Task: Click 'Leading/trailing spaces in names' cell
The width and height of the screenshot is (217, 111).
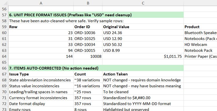Action: pyautogui.click(x=41, y=92)
